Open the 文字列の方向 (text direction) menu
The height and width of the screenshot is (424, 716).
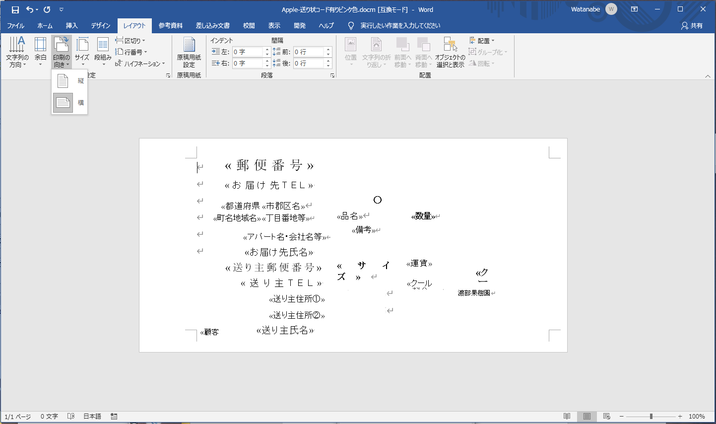17,52
